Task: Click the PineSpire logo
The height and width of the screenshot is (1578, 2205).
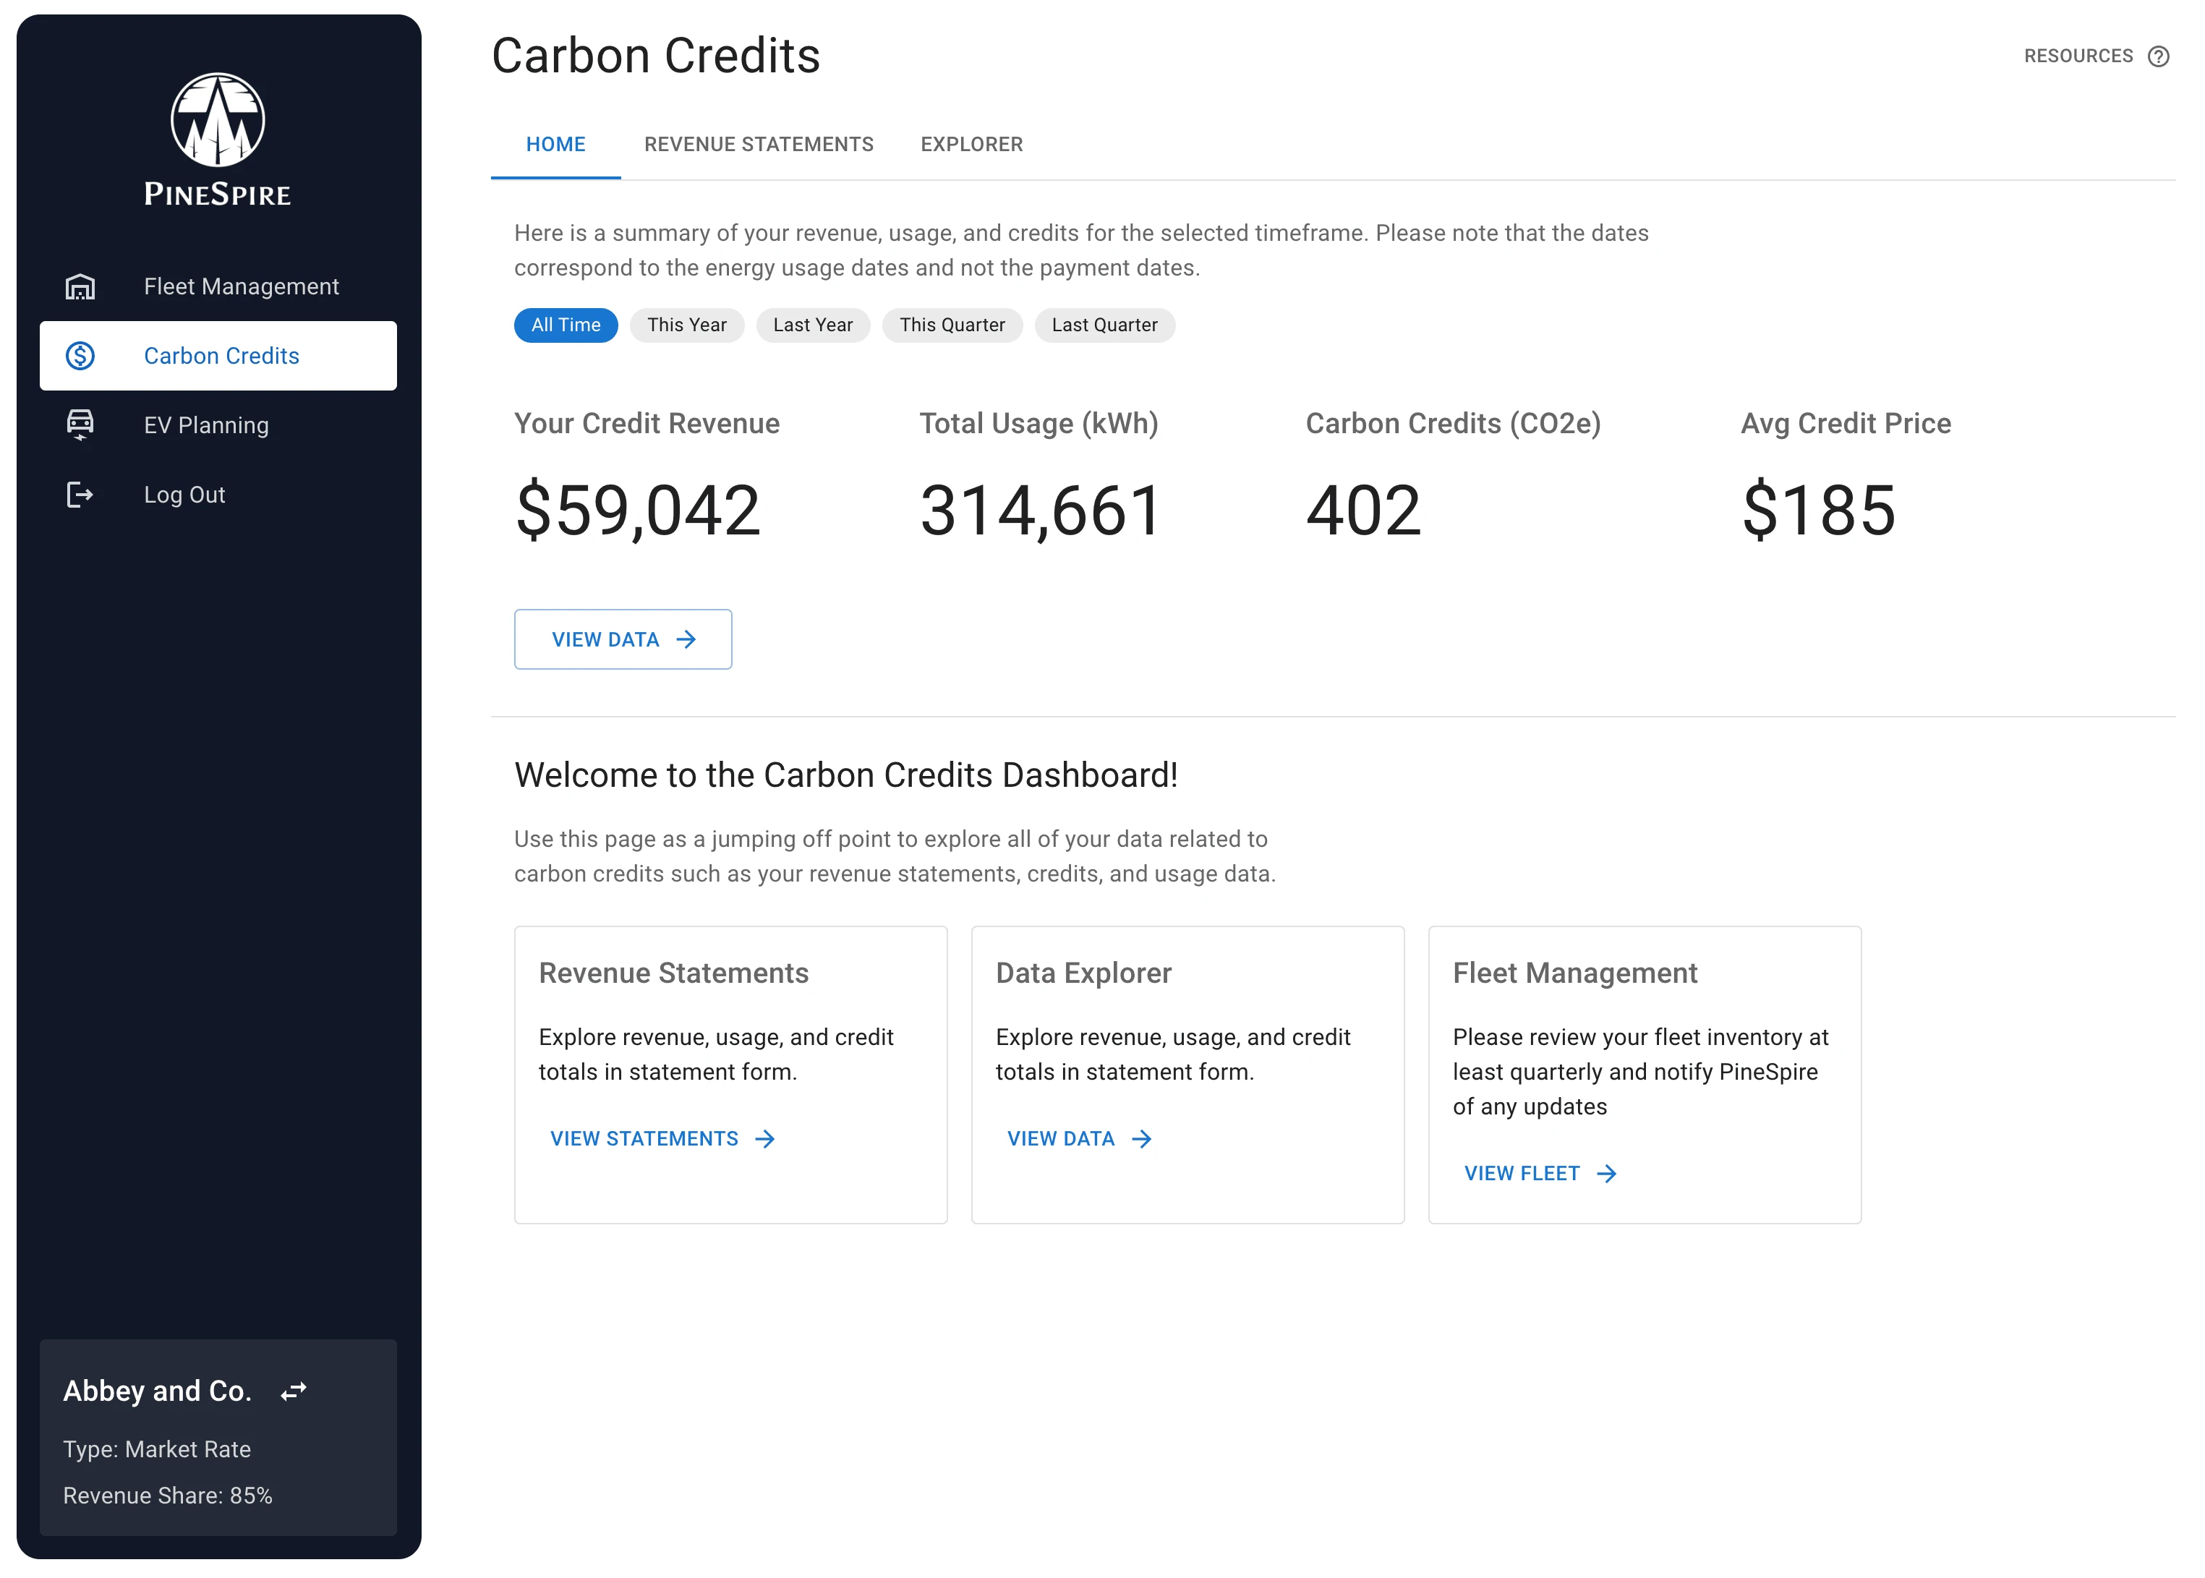Action: (216, 119)
